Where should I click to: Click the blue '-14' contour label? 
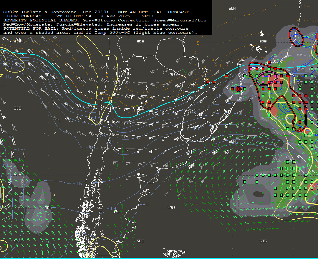pyautogui.click(x=19, y=150)
